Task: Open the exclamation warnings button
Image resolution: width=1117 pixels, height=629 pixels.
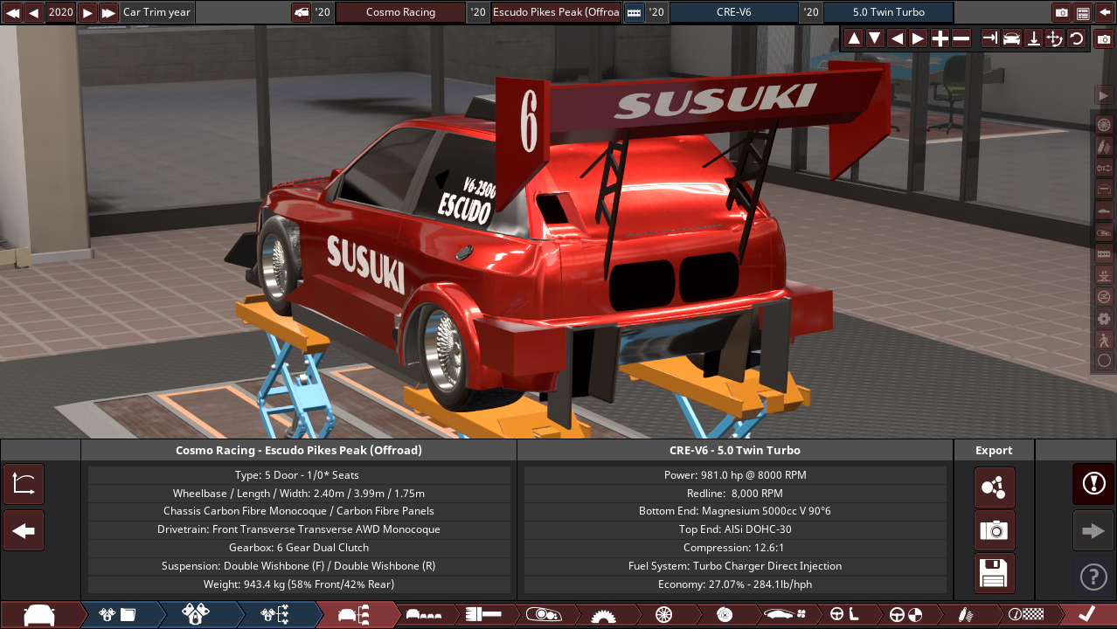Action: (x=1093, y=484)
